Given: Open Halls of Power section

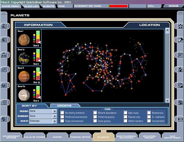Looking at the screenshot, I should (x=34, y=137).
